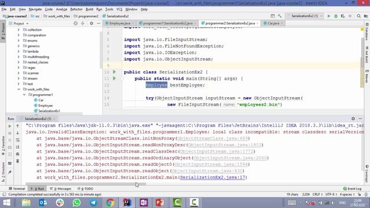Viewport: 370px width, 208px height.
Task: Collapse the programmer1 folder
Action: (24, 95)
